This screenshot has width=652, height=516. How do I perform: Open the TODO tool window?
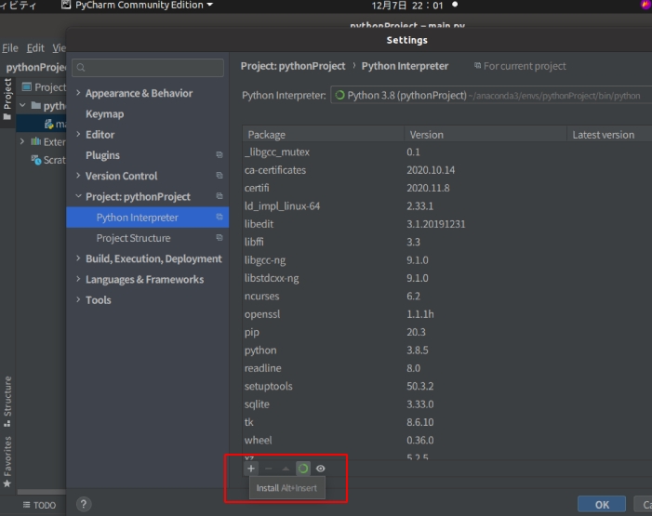[39, 505]
